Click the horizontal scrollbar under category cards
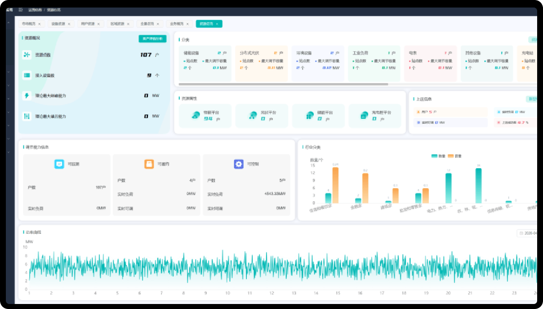 283,84
